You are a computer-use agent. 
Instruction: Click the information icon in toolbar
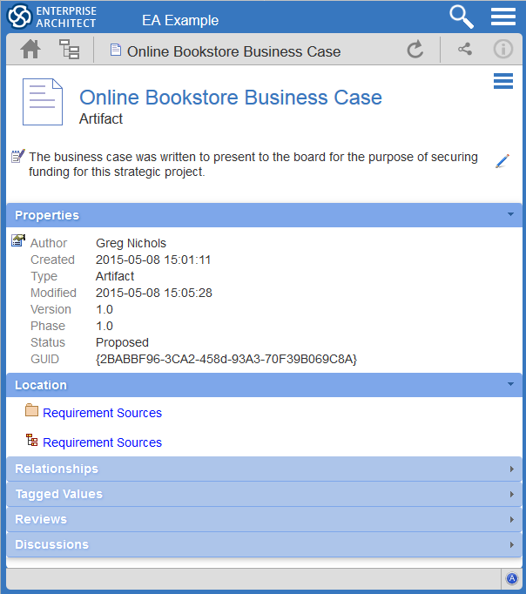pyautogui.click(x=502, y=50)
